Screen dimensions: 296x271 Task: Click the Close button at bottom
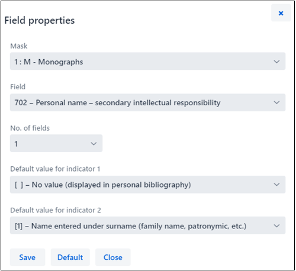point(113,257)
